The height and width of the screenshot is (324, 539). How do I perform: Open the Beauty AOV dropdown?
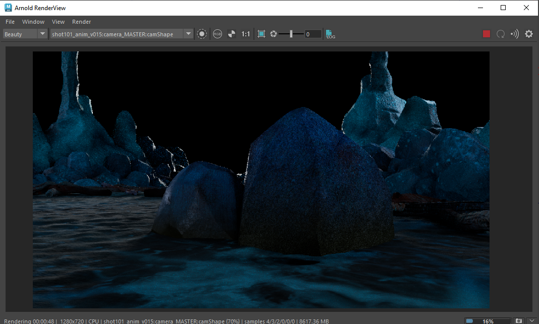click(25, 34)
